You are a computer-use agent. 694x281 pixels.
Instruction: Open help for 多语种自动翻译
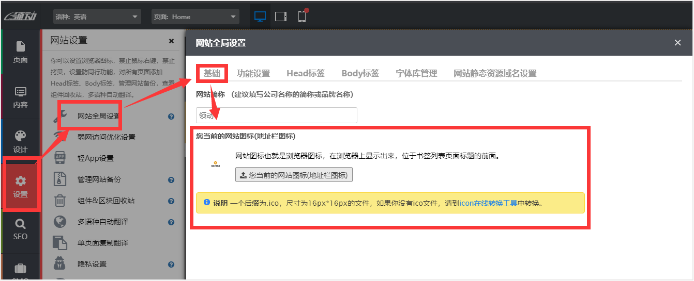(171, 222)
